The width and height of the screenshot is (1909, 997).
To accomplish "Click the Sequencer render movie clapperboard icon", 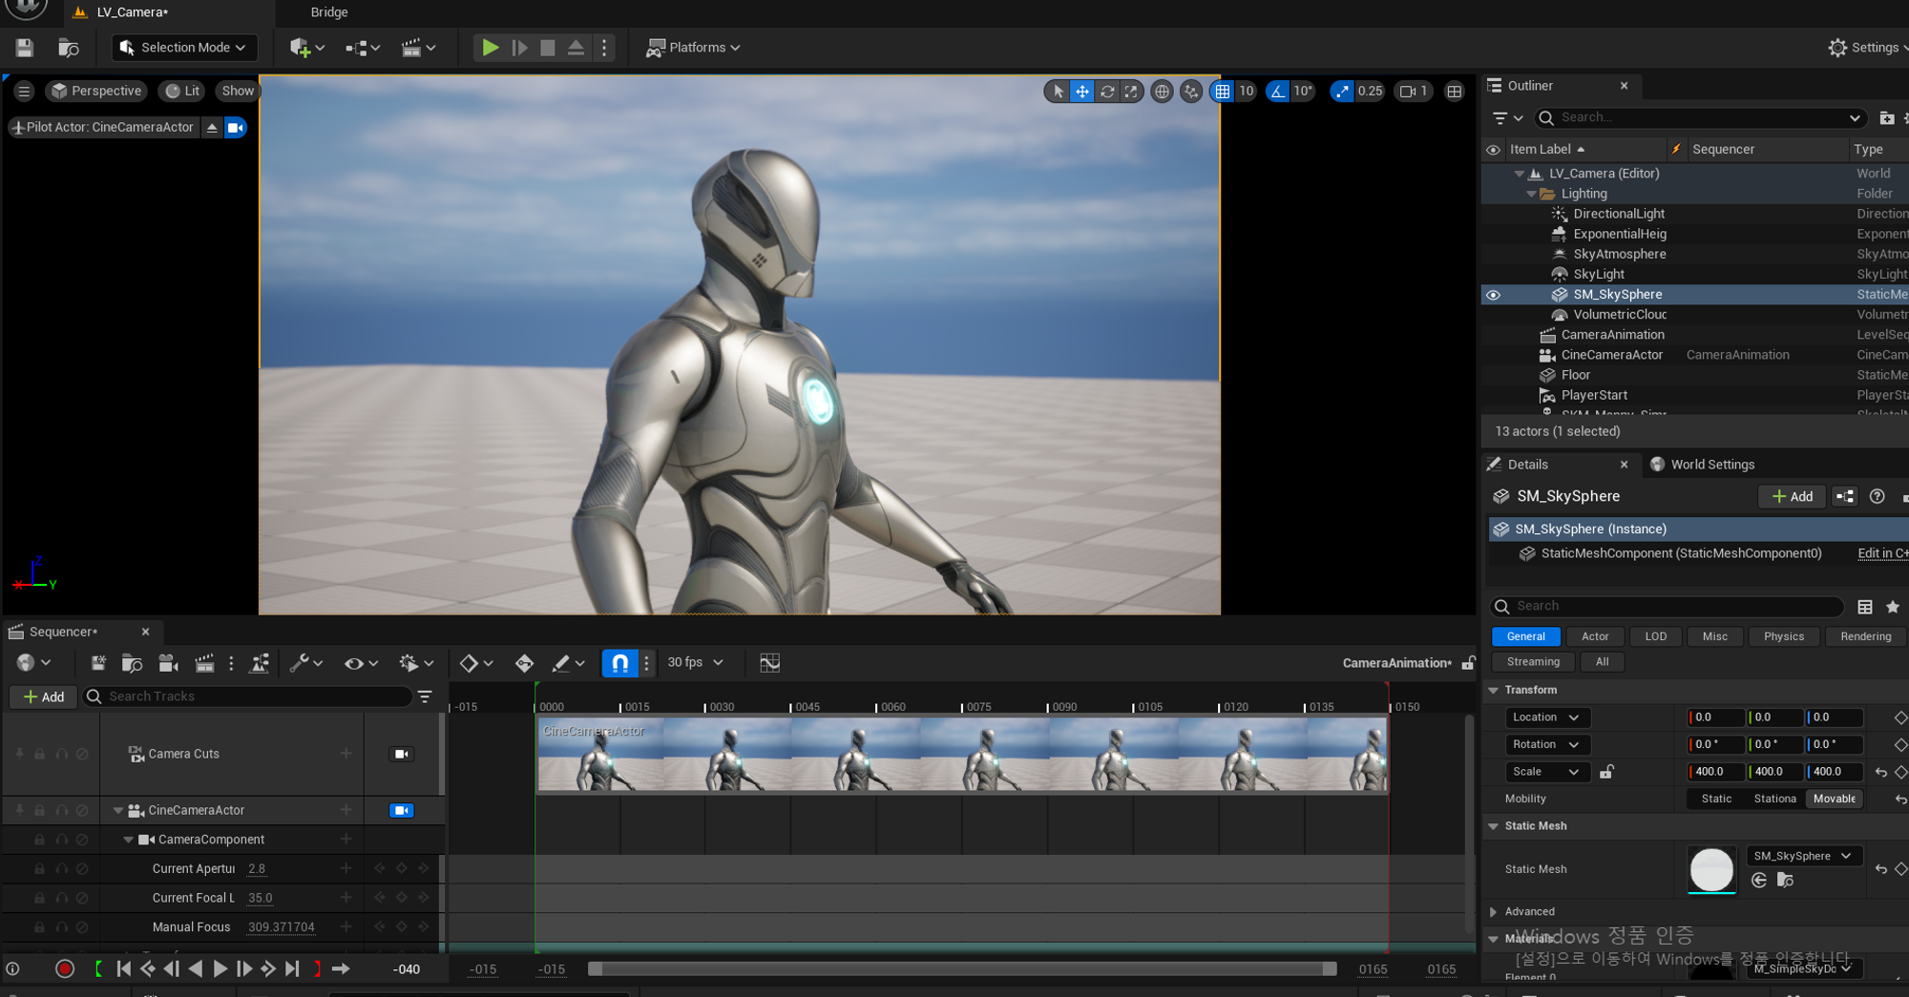I will pyautogui.click(x=204, y=663).
